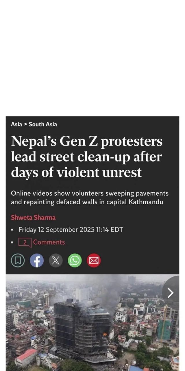Screen dimensions: 185x371
Task: Click the subheading about online videos
Action: [x=90, y=197]
